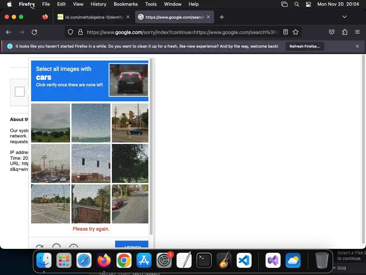Open the tracking protection shield
This screenshot has width=366, height=275.
coord(70,32)
